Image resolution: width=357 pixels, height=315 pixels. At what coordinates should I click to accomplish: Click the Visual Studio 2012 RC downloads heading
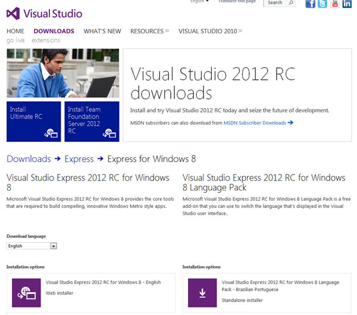coord(212,83)
